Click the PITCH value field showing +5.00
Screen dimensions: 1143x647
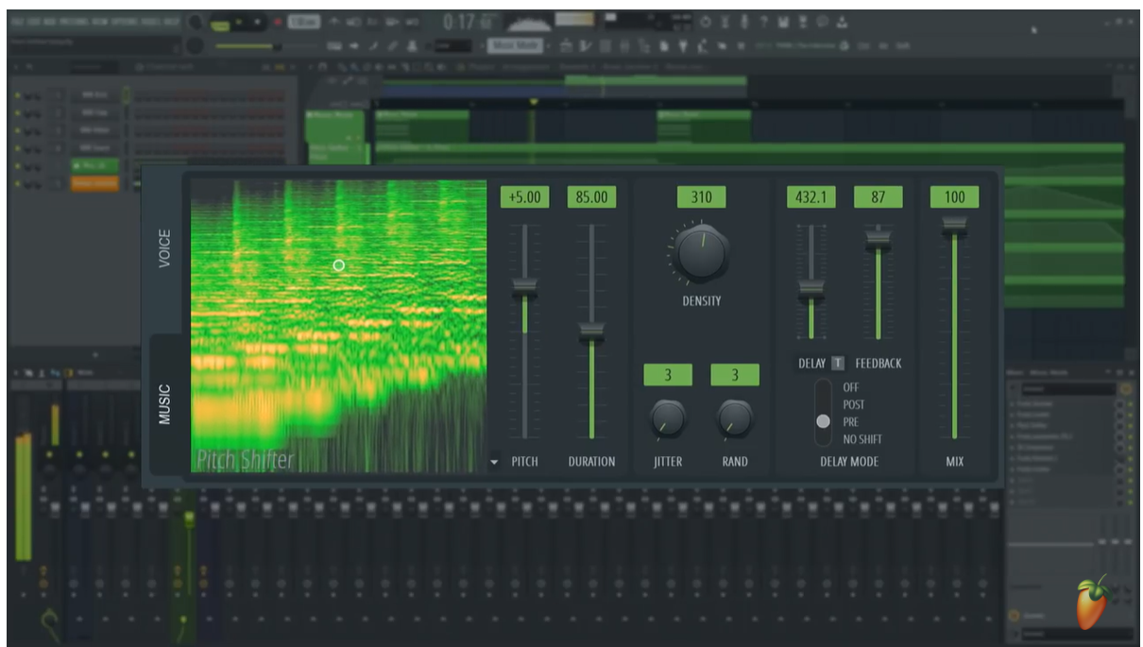524,197
